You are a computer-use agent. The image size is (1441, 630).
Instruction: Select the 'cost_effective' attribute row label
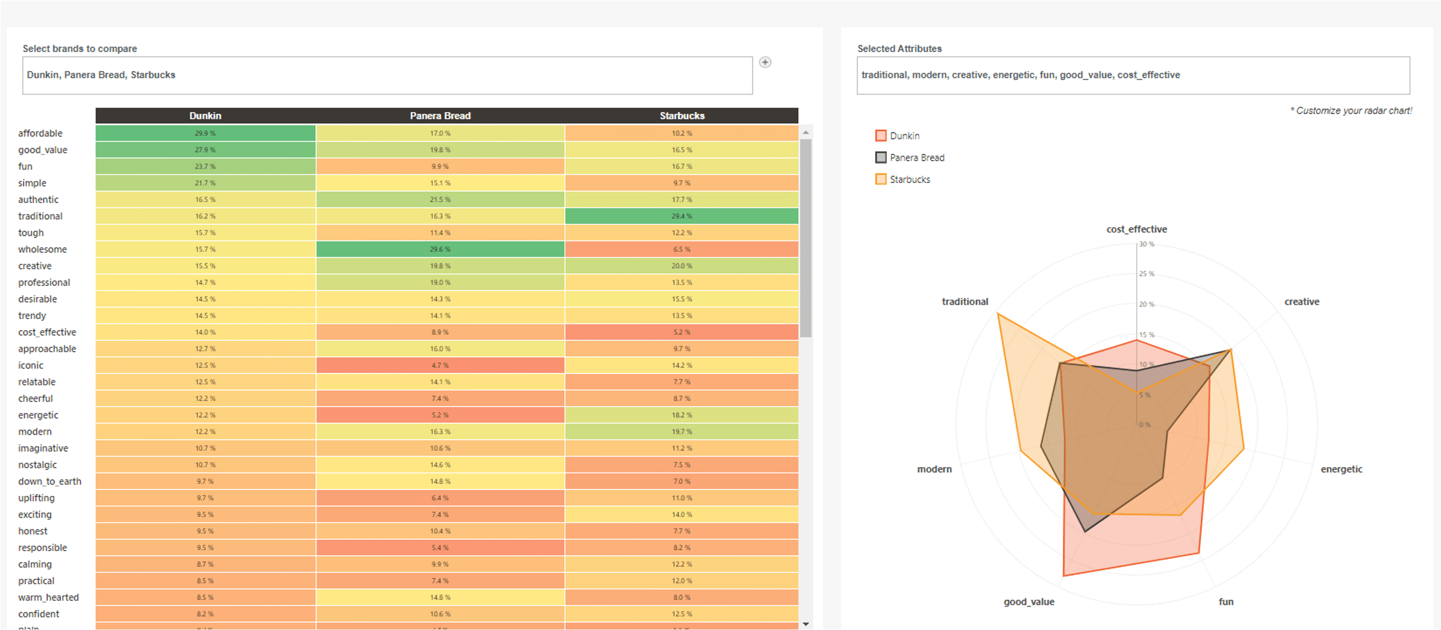point(47,332)
